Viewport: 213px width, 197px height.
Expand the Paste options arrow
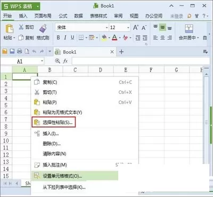(x=14, y=38)
